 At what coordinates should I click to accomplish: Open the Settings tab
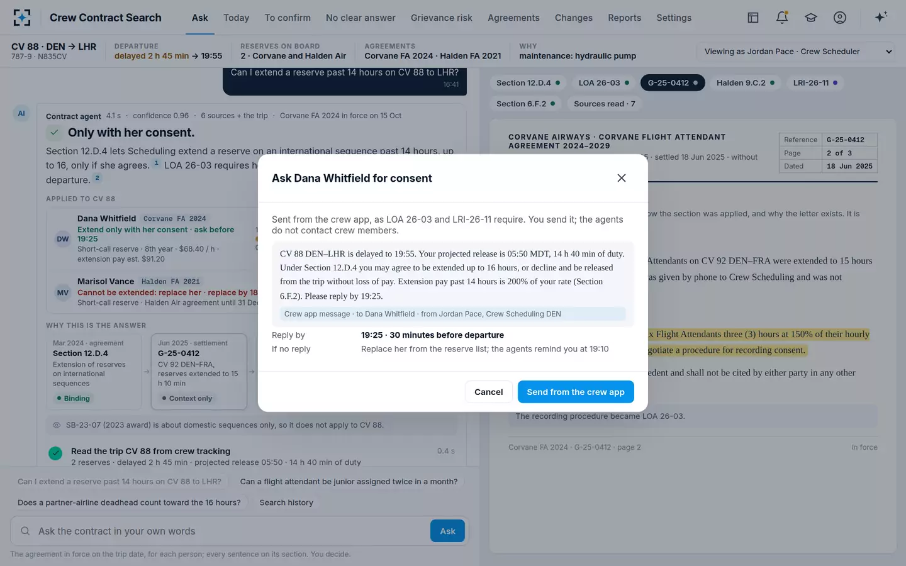[x=674, y=18]
